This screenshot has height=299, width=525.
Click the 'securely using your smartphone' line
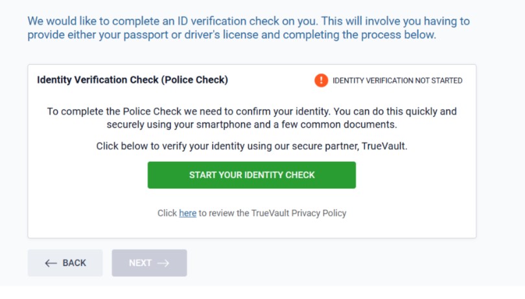tap(251, 125)
